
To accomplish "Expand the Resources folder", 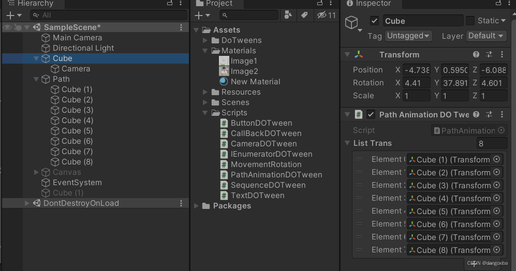I will point(205,92).
